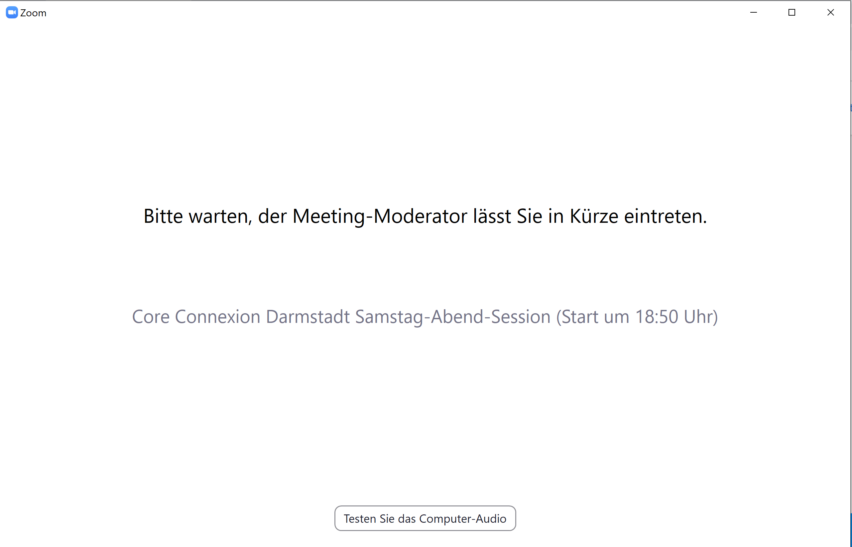Click the word "lässt" in the waiting message
Image resolution: width=852 pixels, height=547 pixels.
pyautogui.click(x=492, y=216)
